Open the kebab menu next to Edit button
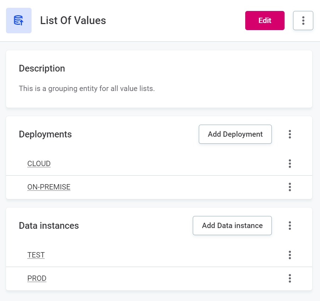320x301 pixels. click(303, 21)
